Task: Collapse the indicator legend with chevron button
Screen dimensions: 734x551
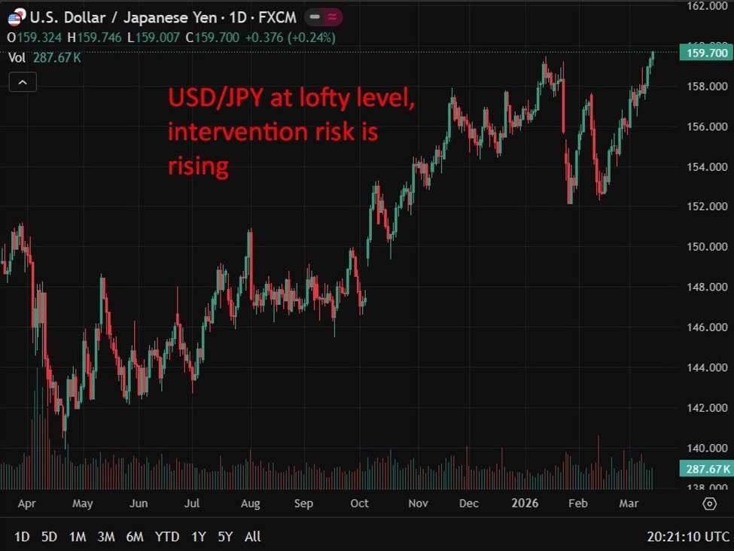Action: 23,82
